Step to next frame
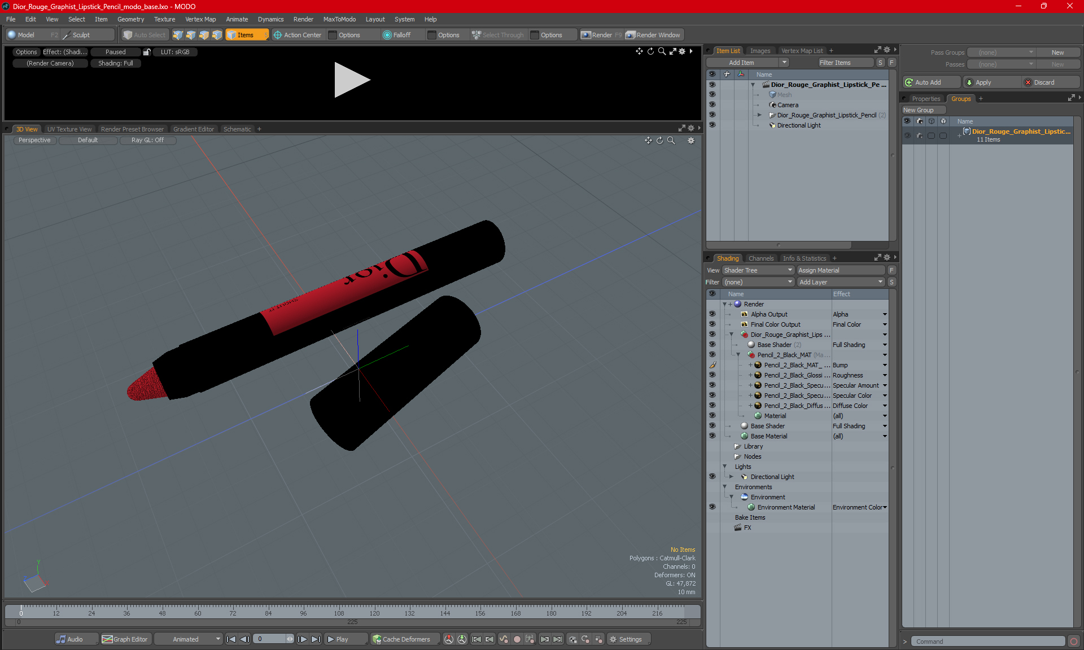 (x=303, y=639)
